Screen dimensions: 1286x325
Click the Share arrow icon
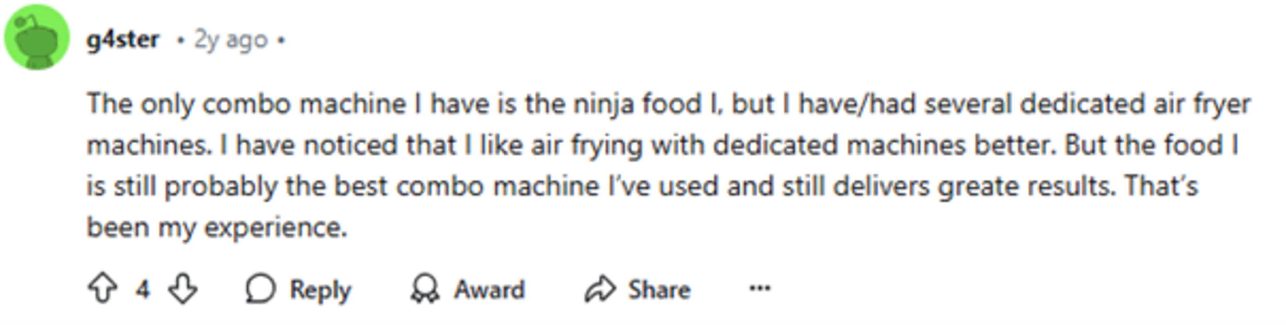pos(600,289)
